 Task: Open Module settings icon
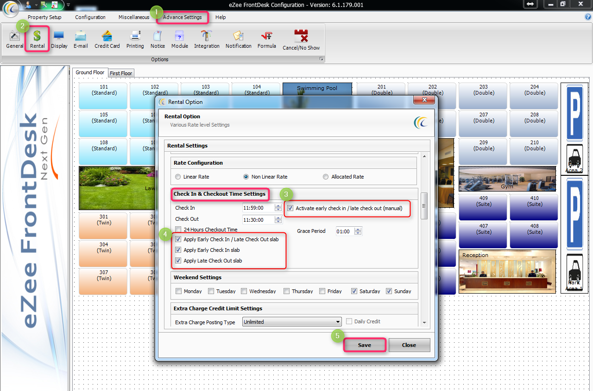coord(180,39)
